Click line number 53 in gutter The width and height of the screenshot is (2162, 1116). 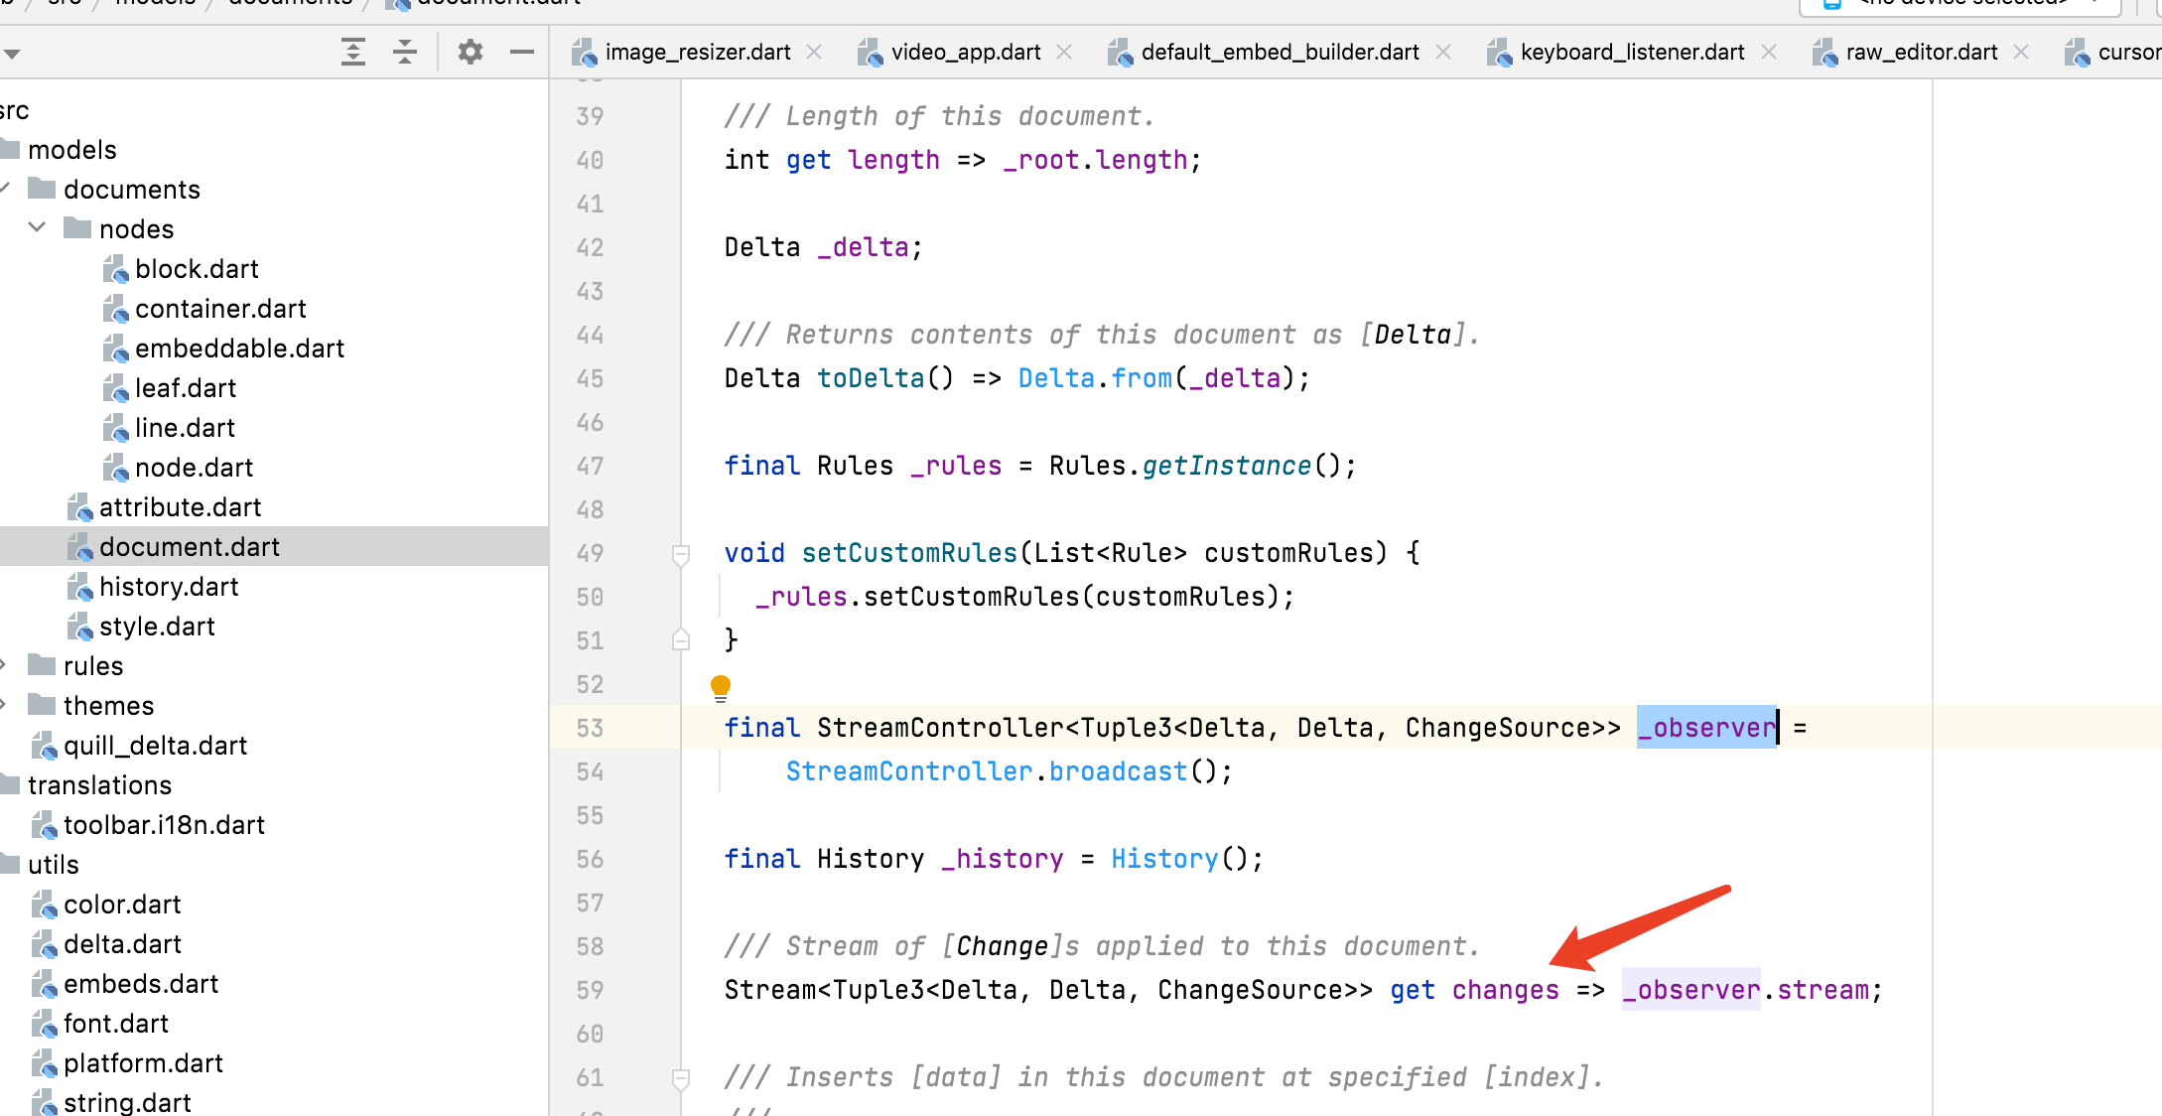point(590,728)
